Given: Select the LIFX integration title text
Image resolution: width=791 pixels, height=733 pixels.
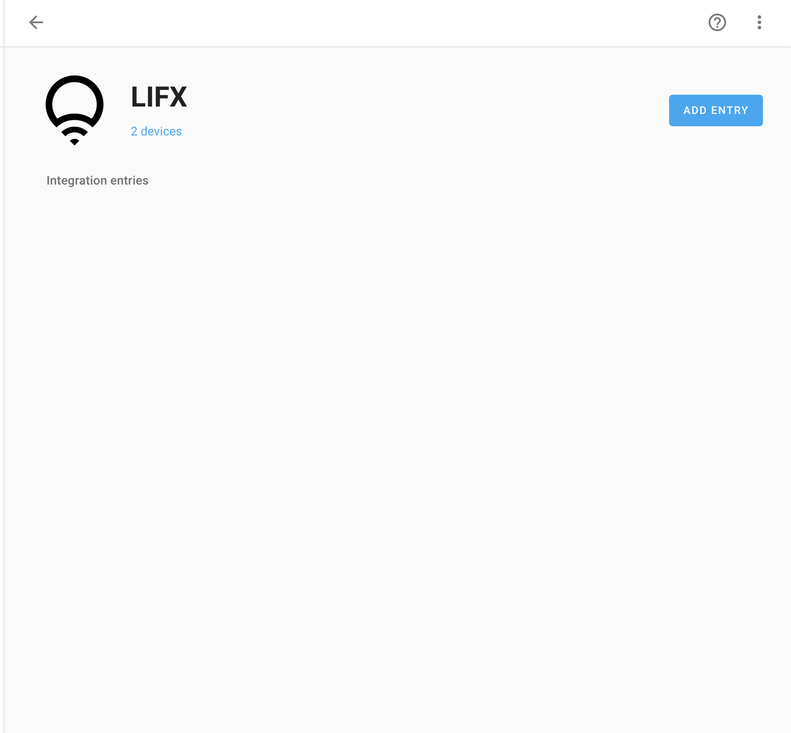Looking at the screenshot, I should pyautogui.click(x=159, y=97).
